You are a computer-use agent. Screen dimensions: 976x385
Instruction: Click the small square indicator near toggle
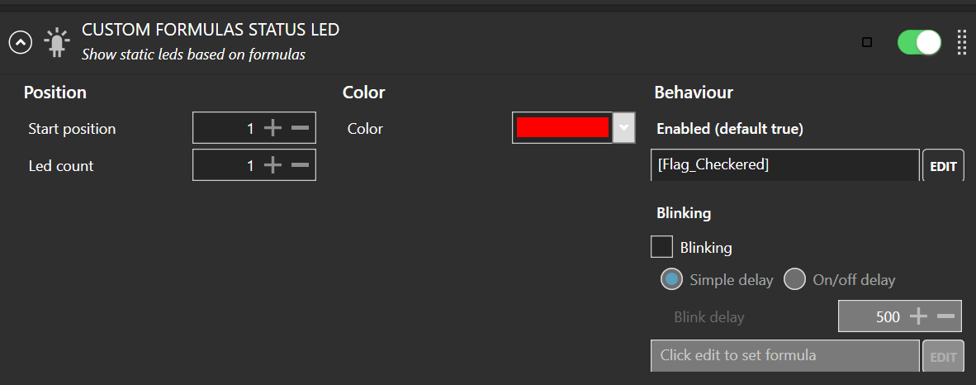click(866, 42)
